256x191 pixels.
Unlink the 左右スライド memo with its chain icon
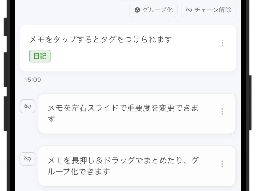[27, 106]
